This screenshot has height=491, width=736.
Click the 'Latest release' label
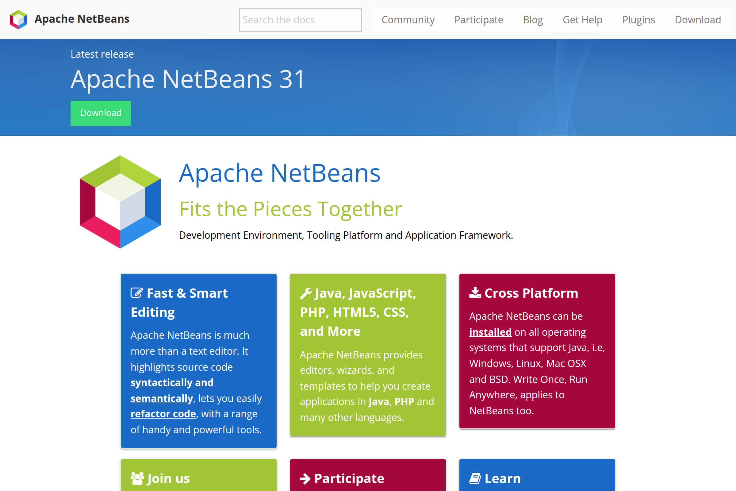(x=102, y=54)
